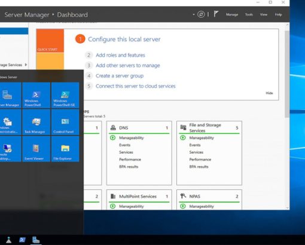The image size is (305, 245).
Task: Open Windows Administrative Tools tile
Action: point(10,122)
